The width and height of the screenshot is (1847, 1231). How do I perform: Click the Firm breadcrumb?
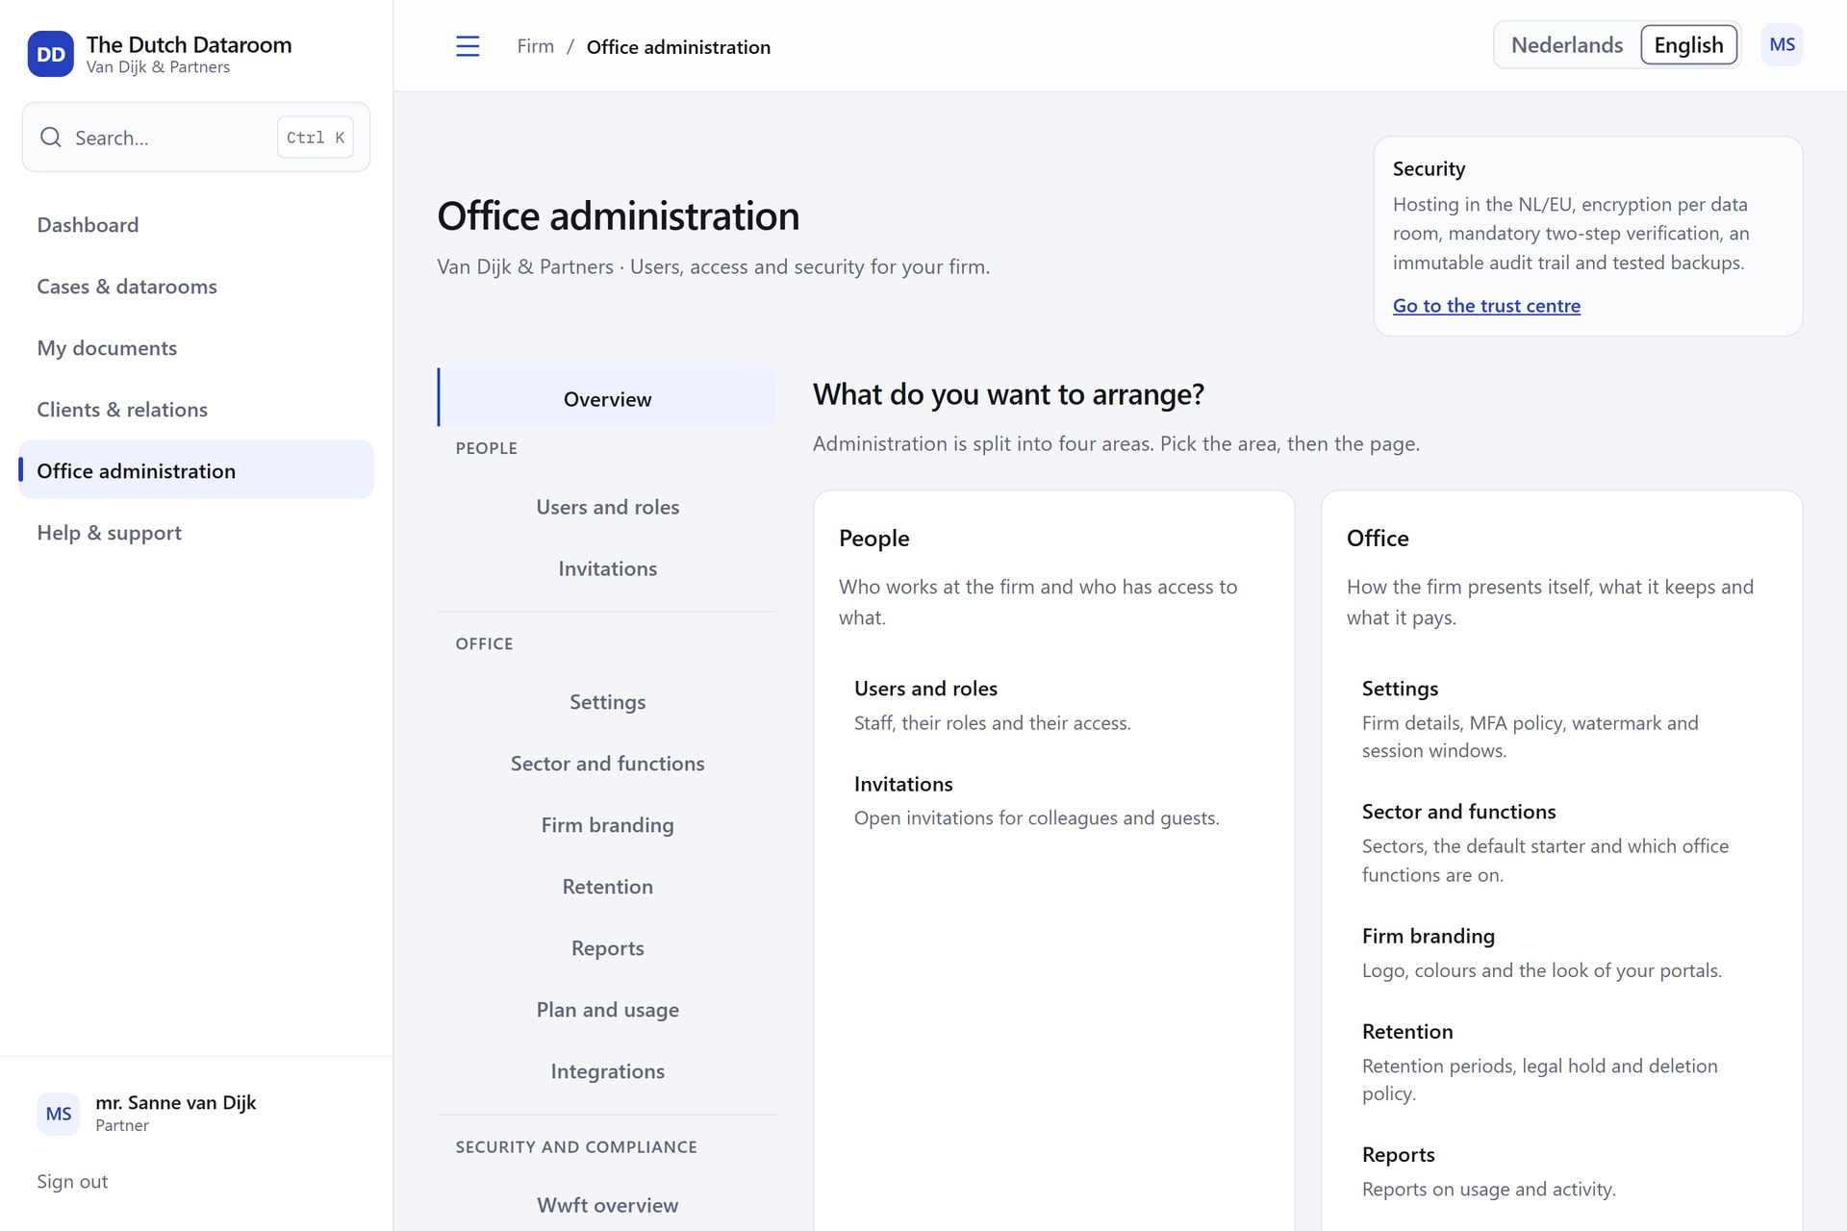click(x=535, y=46)
